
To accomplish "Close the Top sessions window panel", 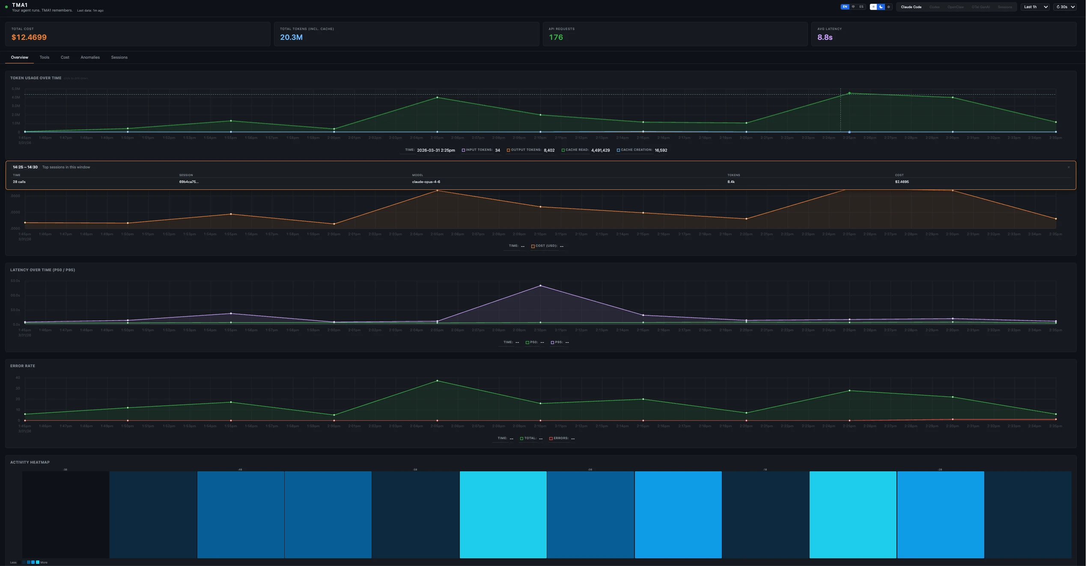I will pyautogui.click(x=1069, y=167).
